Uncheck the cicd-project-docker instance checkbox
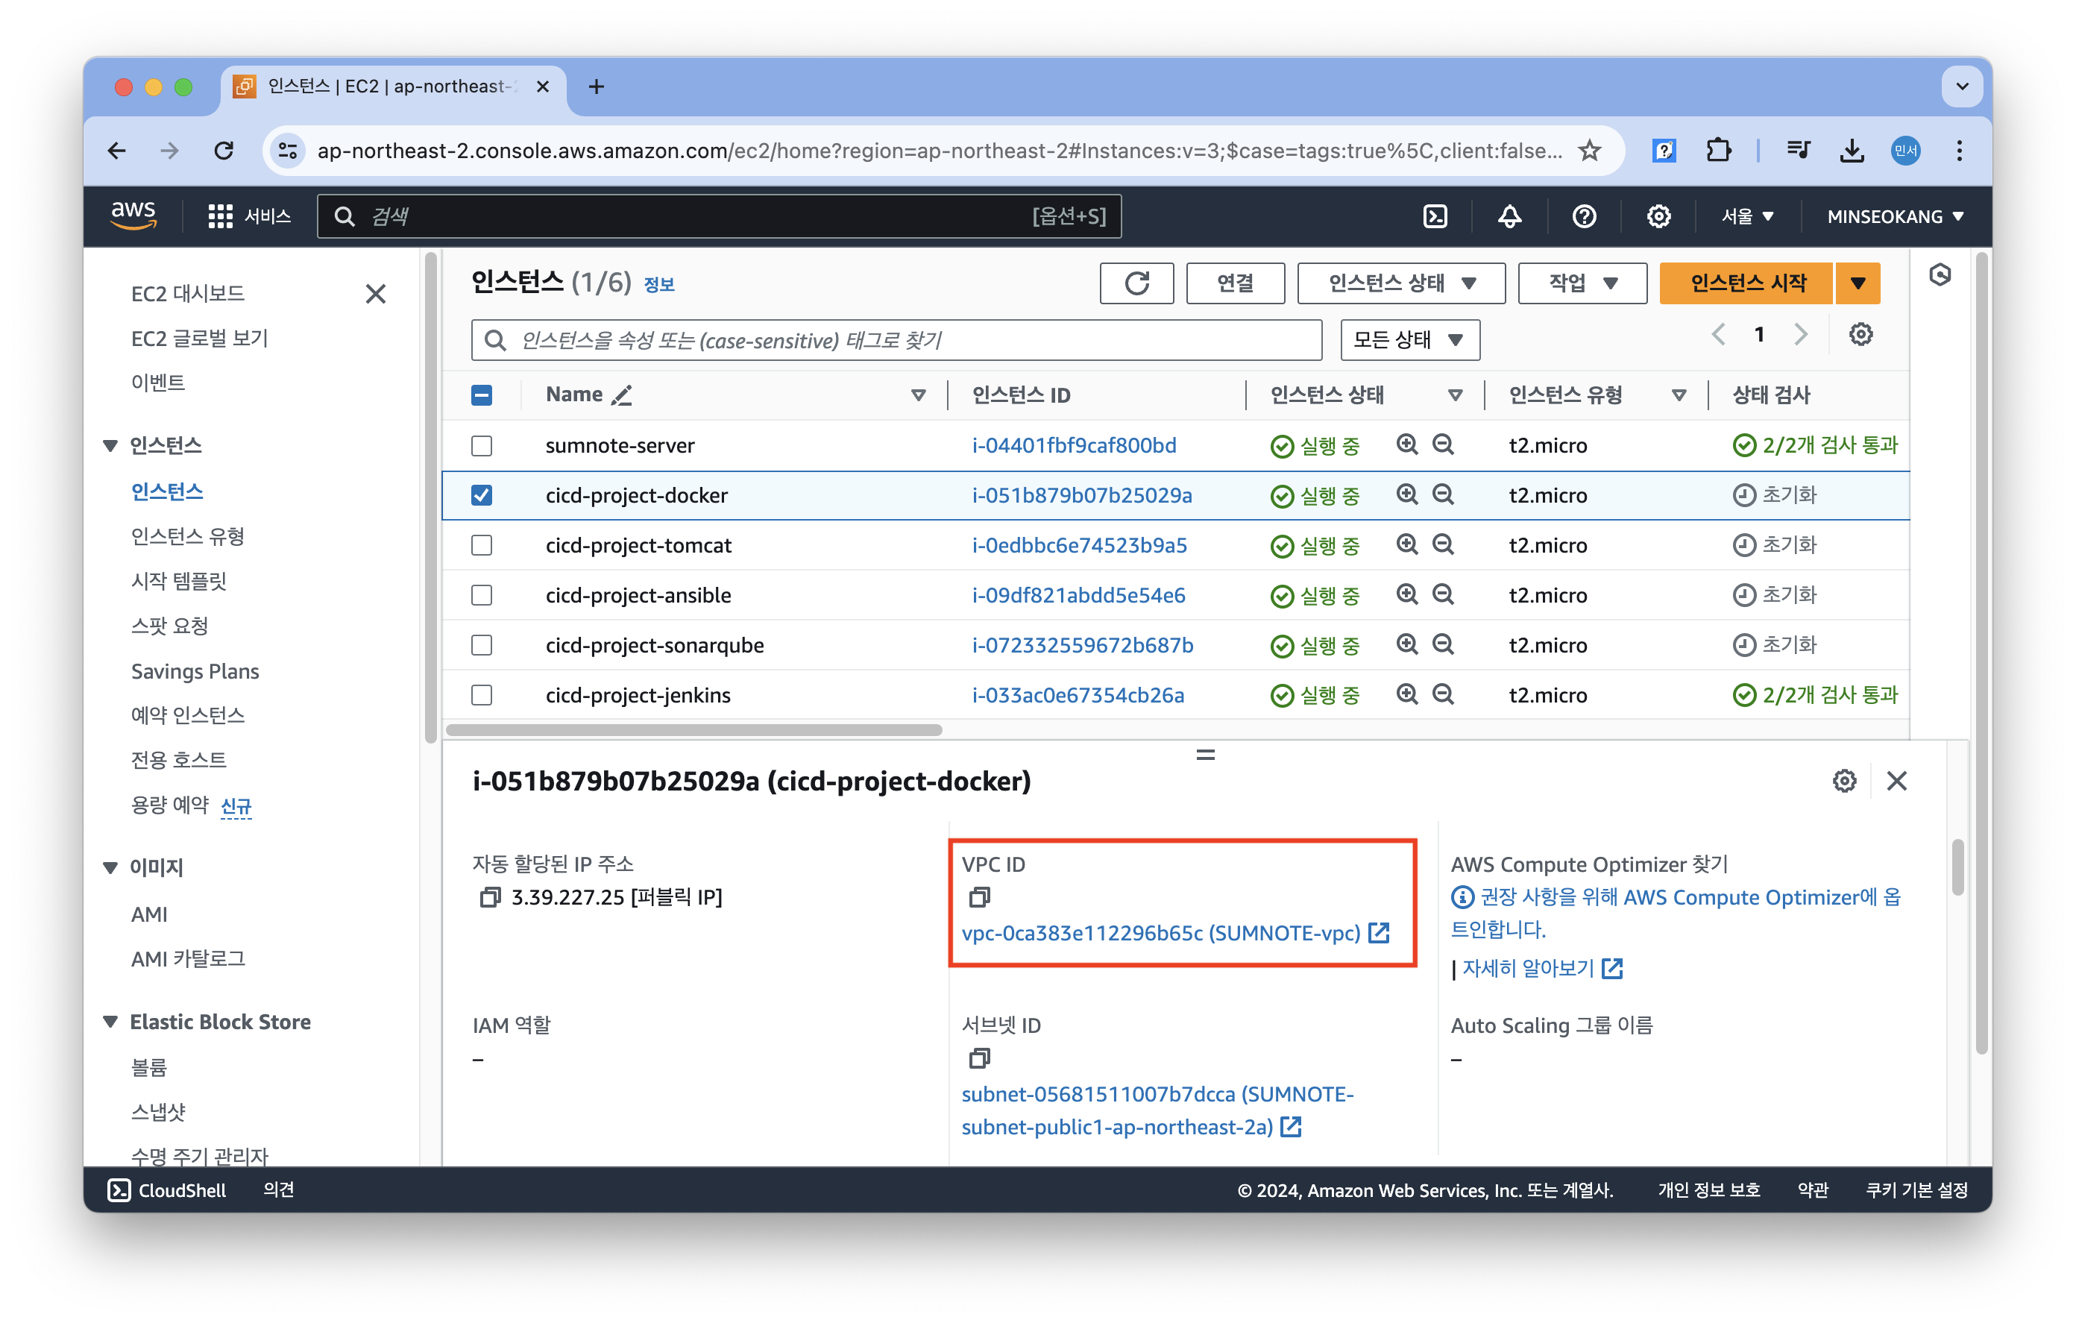This screenshot has height=1323, width=2076. pyautogui.click(x=482, y=496)
